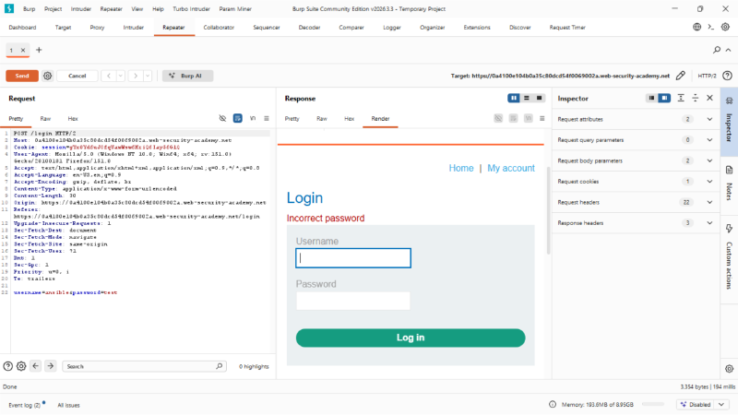738x415 pixels.
Task: Expand the Request headers section
Action: [x=636, y=202]
